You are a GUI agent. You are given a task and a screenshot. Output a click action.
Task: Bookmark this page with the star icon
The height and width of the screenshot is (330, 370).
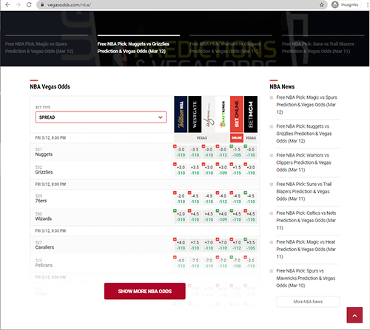click(x=322, y=4)
